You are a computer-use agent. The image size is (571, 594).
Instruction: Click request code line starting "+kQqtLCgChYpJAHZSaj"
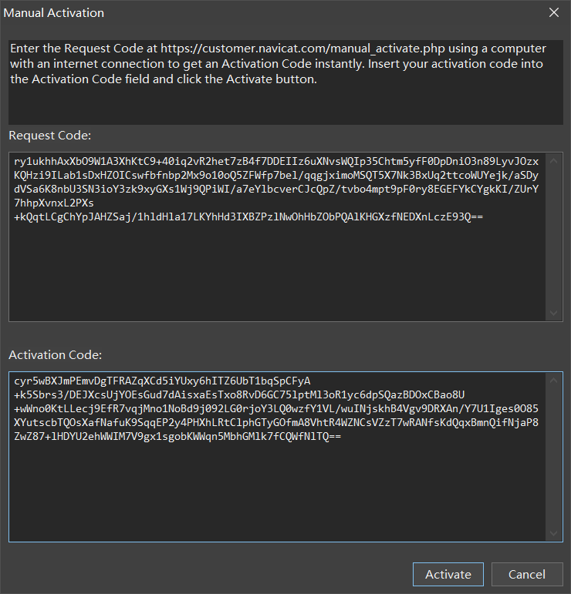(x=248, y=216)
